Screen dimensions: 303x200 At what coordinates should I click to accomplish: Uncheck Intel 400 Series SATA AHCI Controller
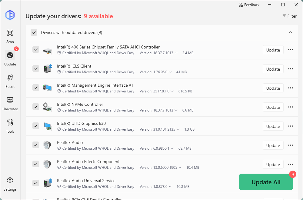click(x=36, y=49)
